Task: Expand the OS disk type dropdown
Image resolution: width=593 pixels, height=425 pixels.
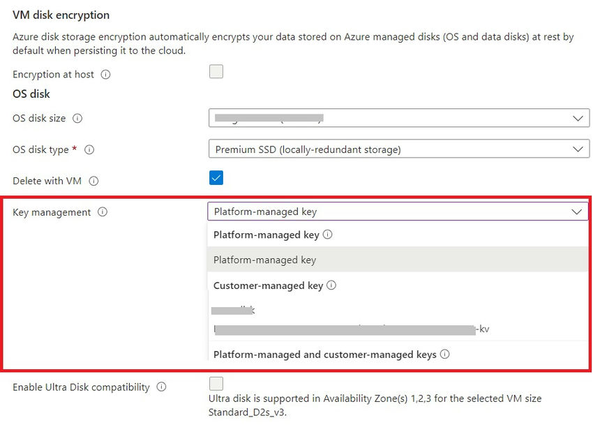Action: [578, 149]
